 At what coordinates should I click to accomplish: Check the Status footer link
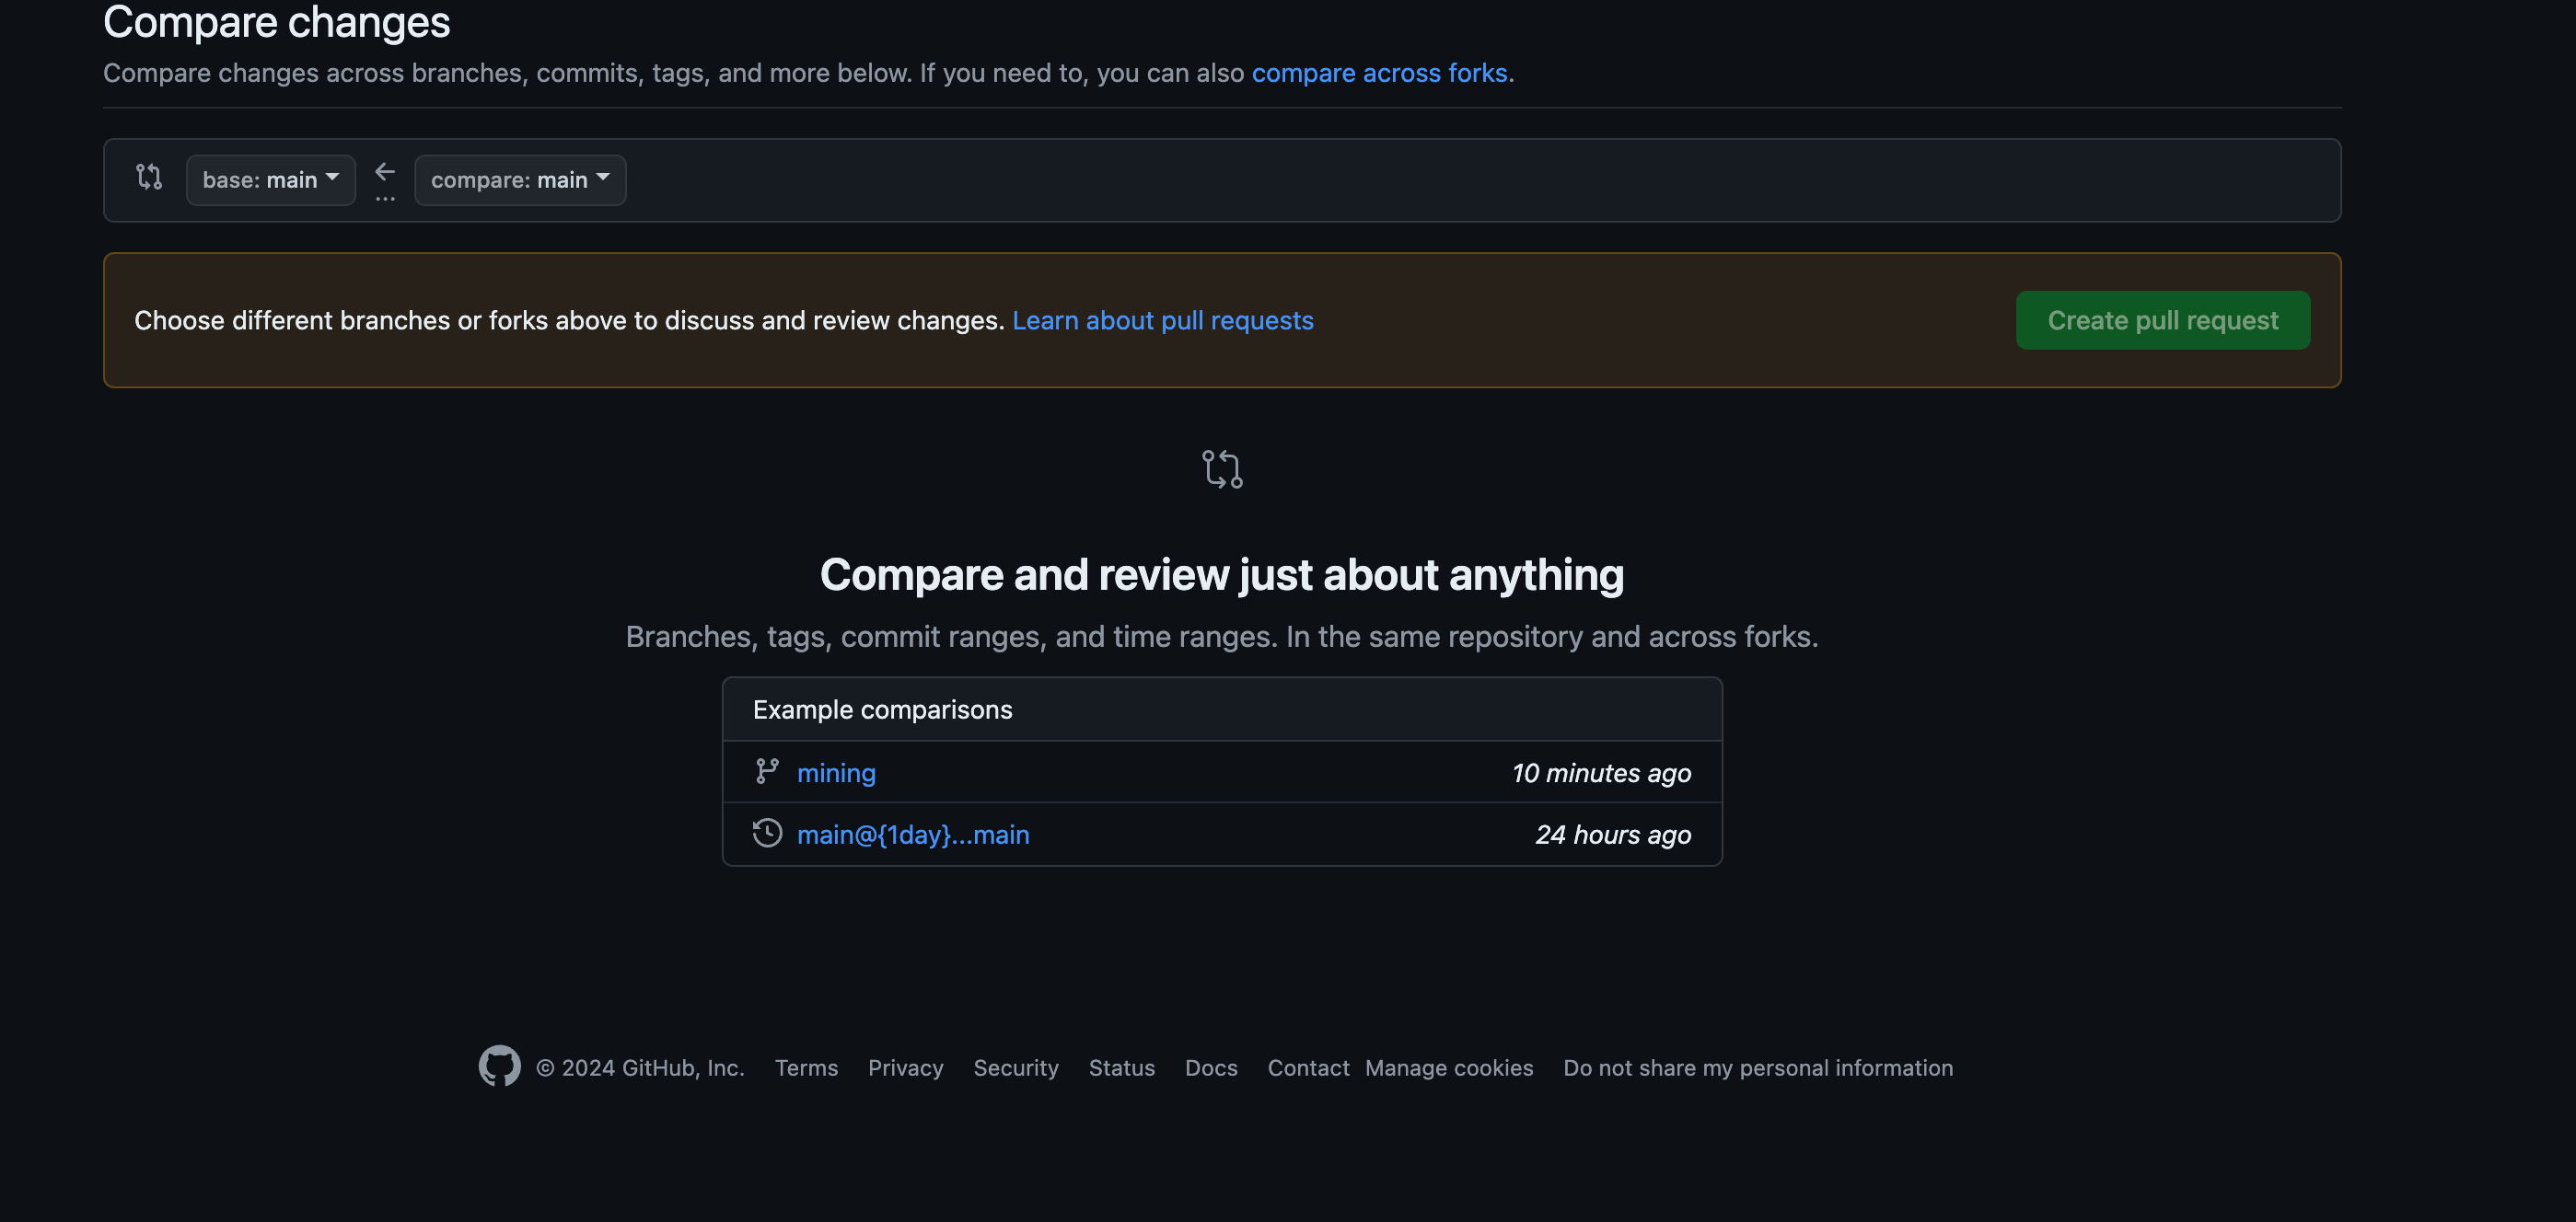[x=1121, y=1067]
